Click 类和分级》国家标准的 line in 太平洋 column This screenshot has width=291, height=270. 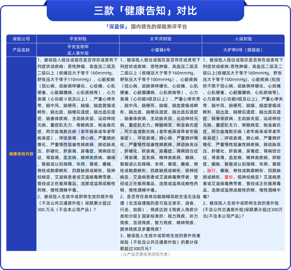coord(159,216)
